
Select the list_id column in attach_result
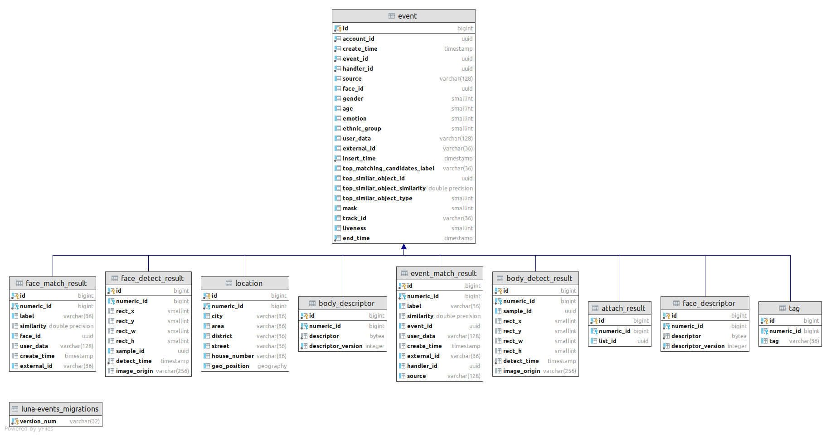[x=607, y=341]
